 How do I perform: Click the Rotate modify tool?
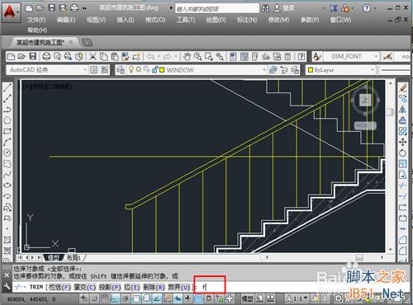tap(403, 152)
